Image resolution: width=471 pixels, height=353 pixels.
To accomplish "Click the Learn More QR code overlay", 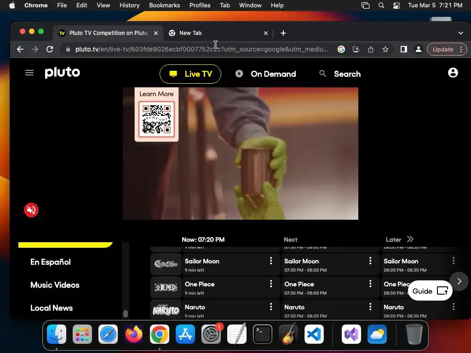I will tap(156, 114).
